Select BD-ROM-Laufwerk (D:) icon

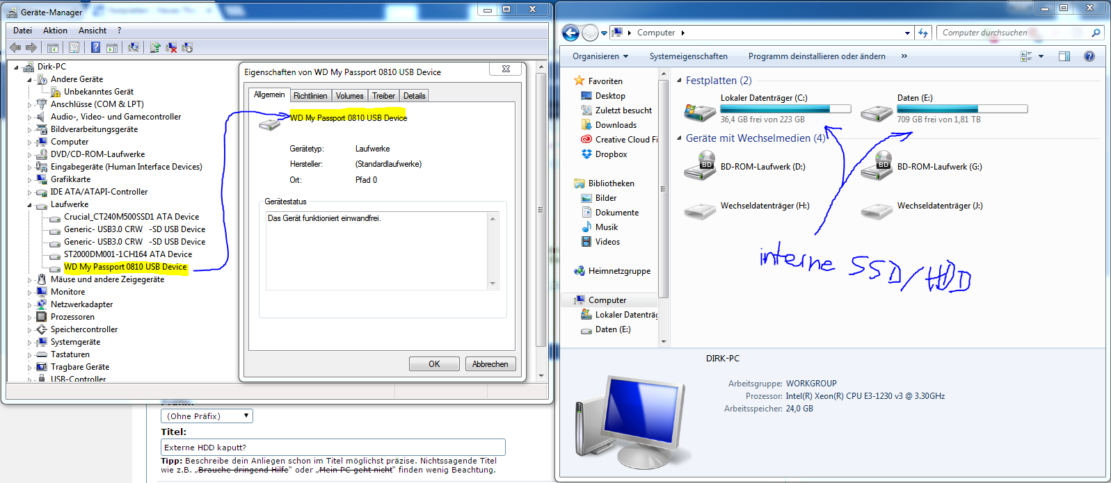point(700,166)
